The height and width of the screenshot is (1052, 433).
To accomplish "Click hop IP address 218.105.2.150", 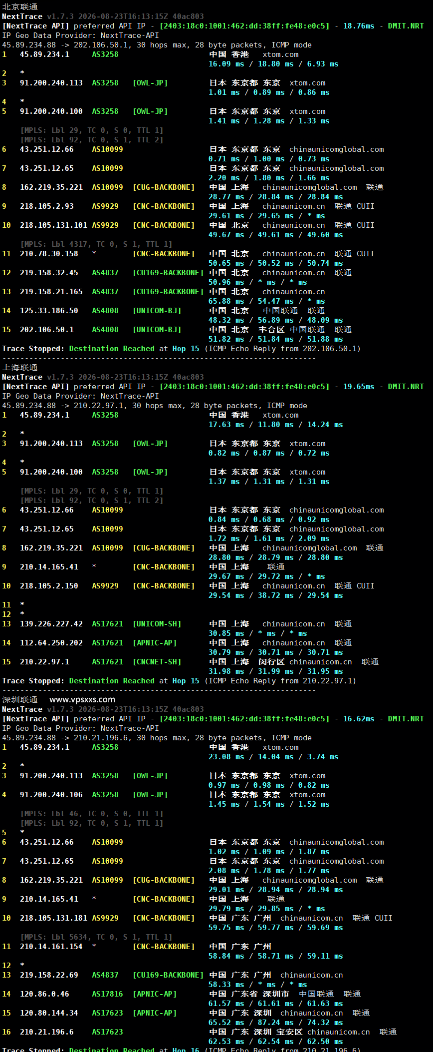I will click(49, 586).
